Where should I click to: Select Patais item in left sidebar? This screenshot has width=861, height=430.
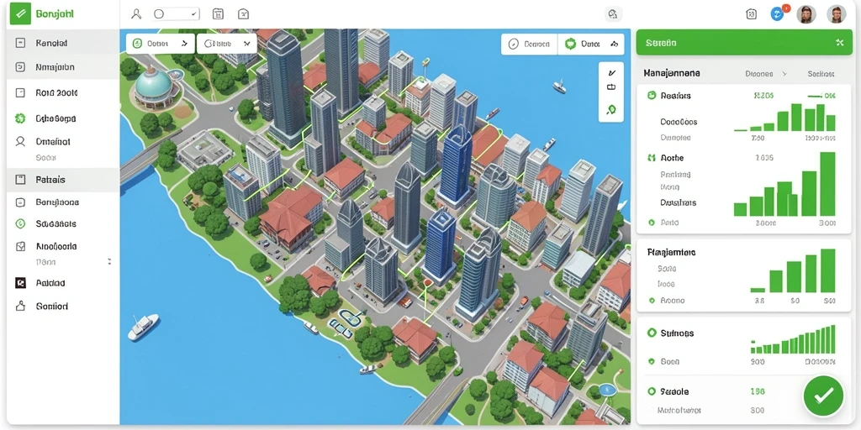(x=63, y=180)
